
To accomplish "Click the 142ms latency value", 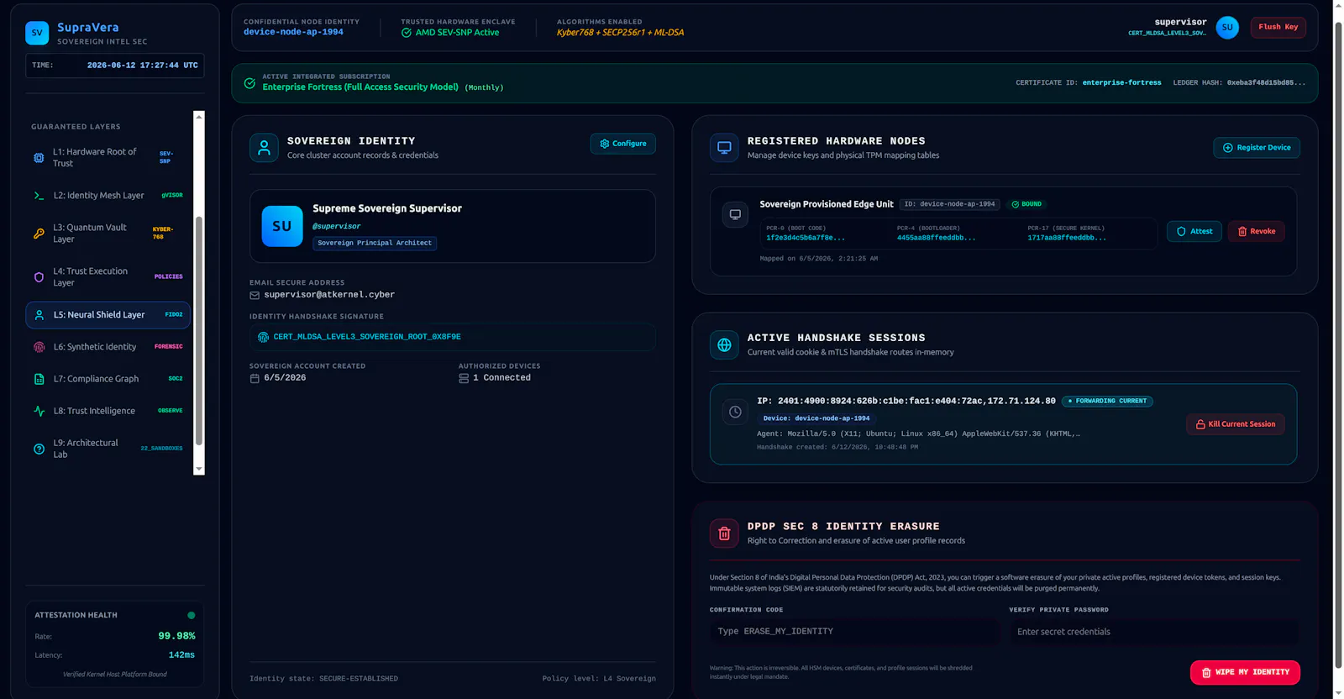I will coord(181,655).
